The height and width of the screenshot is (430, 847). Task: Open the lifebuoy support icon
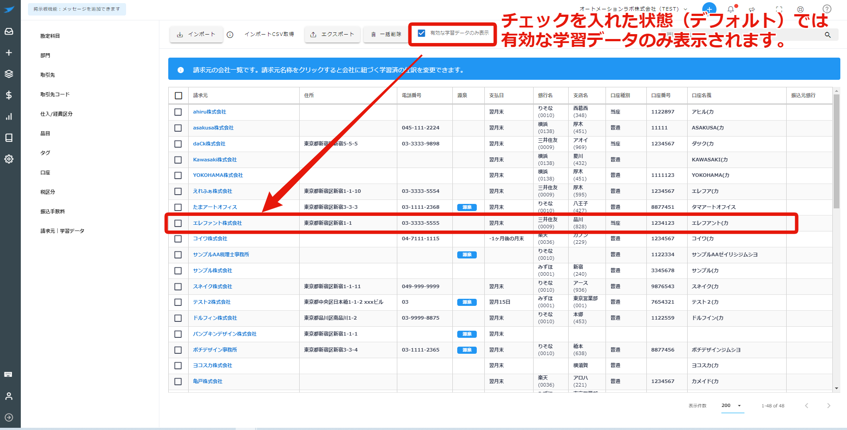pos(800,9)
